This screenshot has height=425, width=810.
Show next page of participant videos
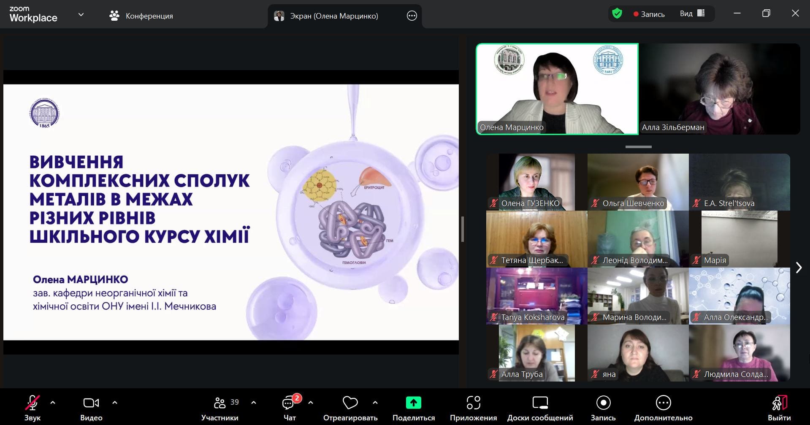tap(798, 268)
